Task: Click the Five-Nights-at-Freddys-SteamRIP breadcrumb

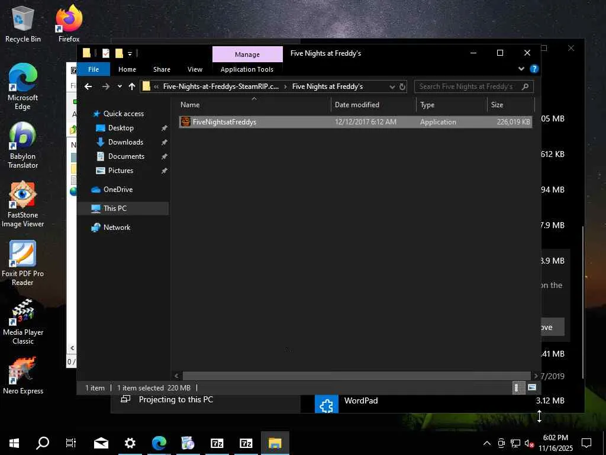Action: tap(221, 86)
